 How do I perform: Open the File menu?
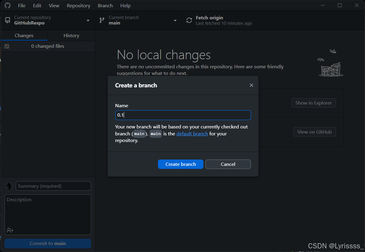pos(22,5)
